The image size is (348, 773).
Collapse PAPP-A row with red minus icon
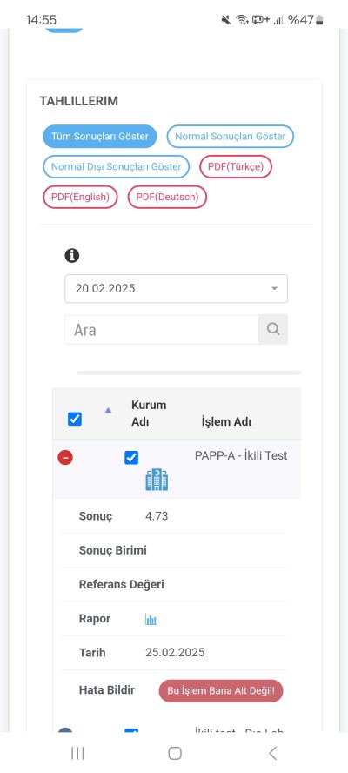tap(65, 458)
